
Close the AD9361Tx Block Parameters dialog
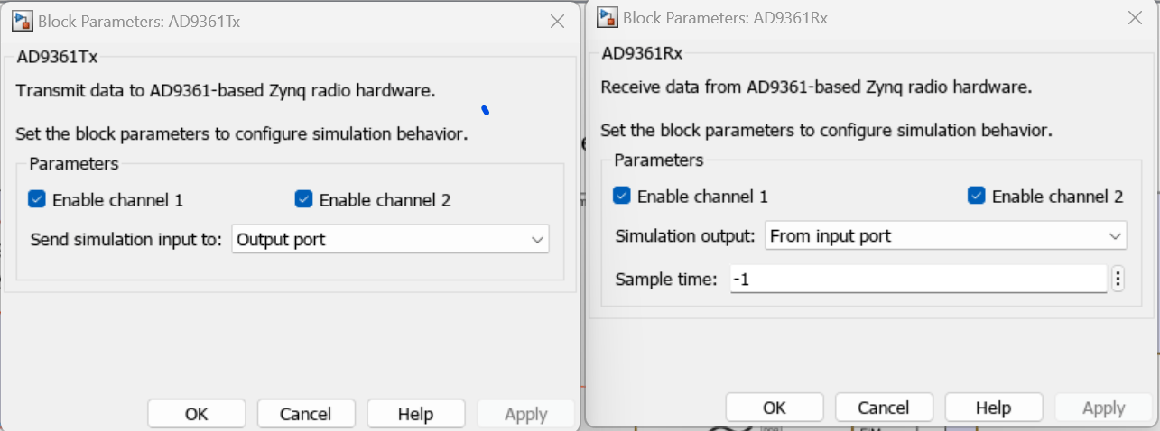point(557,22)
